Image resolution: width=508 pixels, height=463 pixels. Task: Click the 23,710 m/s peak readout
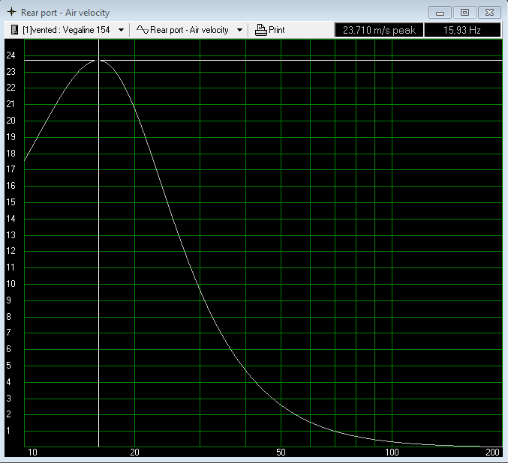[x=379, y=30]
